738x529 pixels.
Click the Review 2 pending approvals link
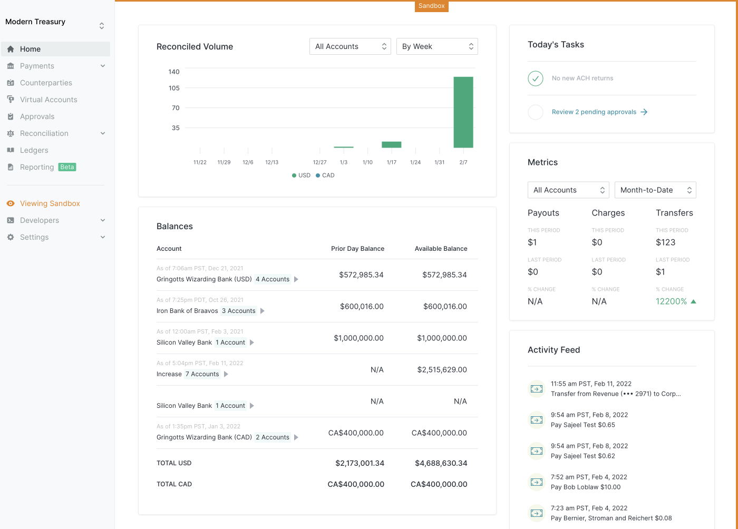tap(594, 112)
